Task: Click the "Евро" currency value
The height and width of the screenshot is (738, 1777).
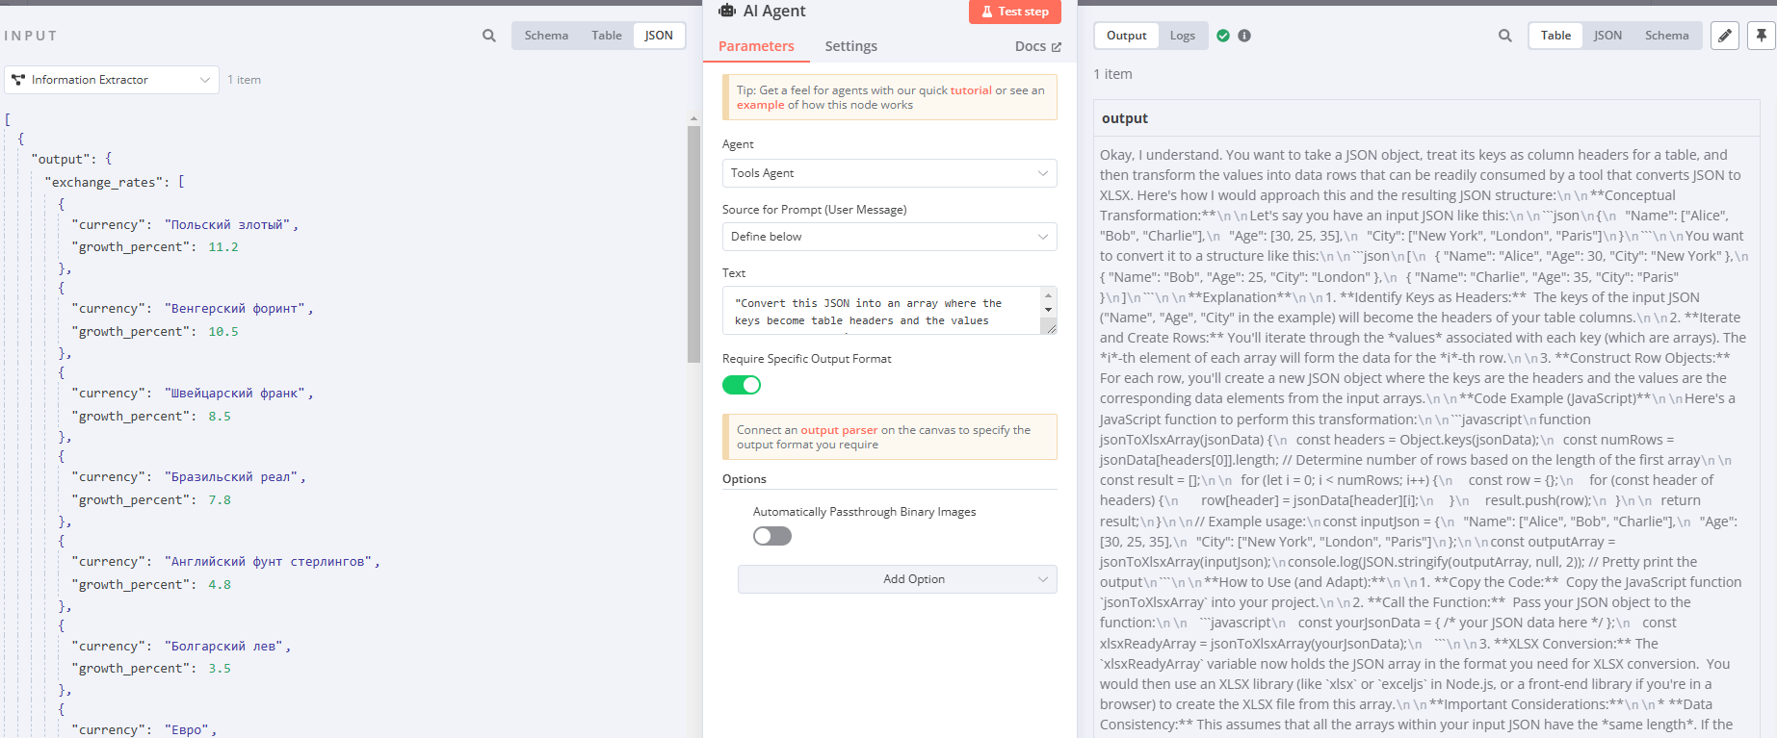Action: (x=190, y=730)
